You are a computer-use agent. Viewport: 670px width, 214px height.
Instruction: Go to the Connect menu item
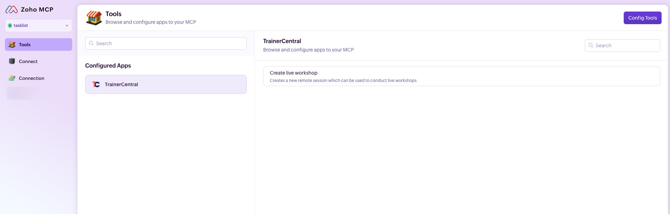pos(28,61)
